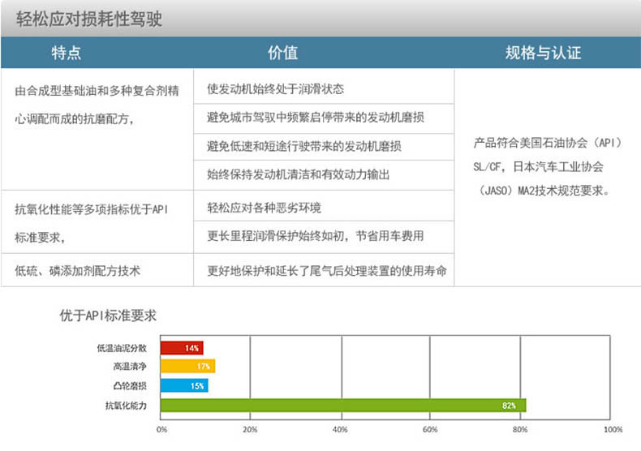Screen dimensions: 641x451
Task: Click the API SL/CF certification text
Action: point(547,167)
